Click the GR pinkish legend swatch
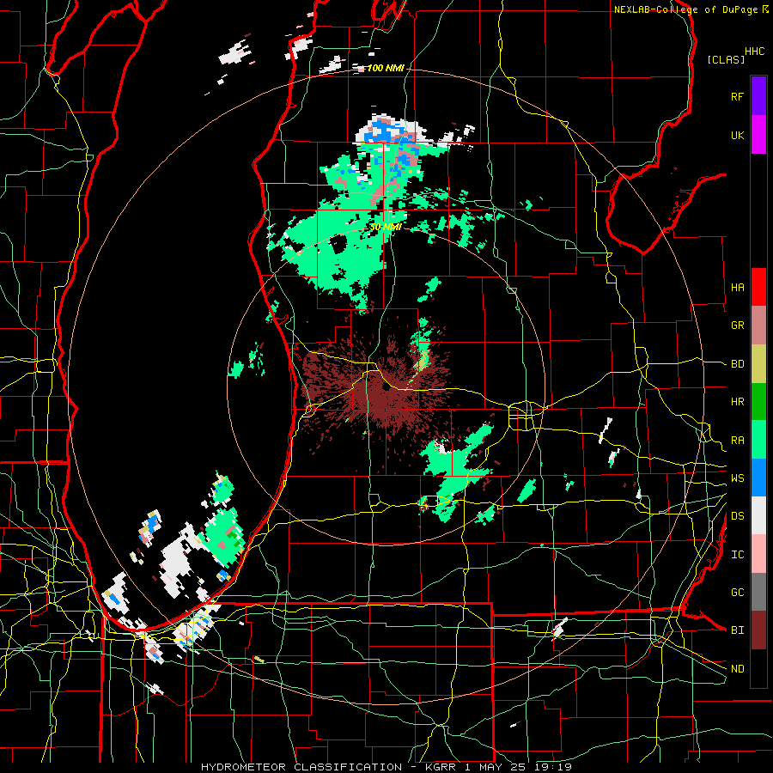This screenshot has height=773, width=773. point(758,326)
